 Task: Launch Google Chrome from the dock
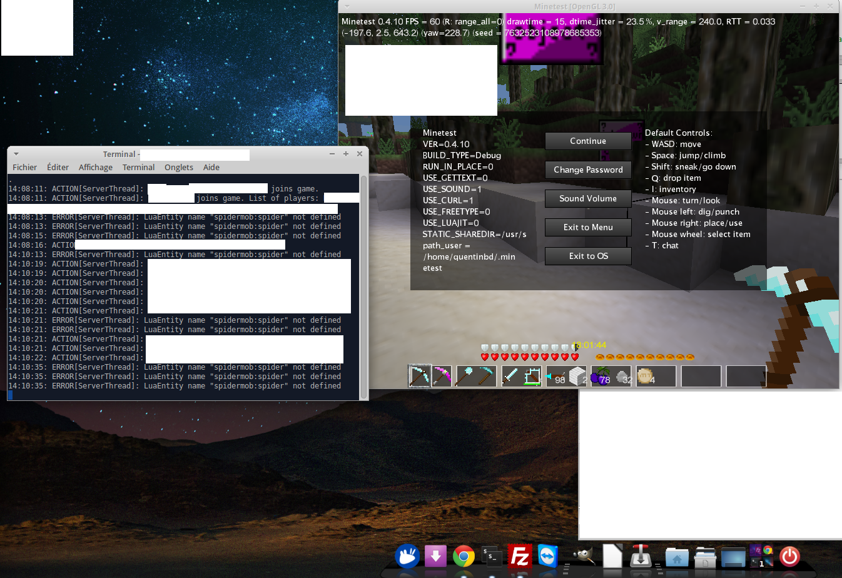(x=464, y=555)
